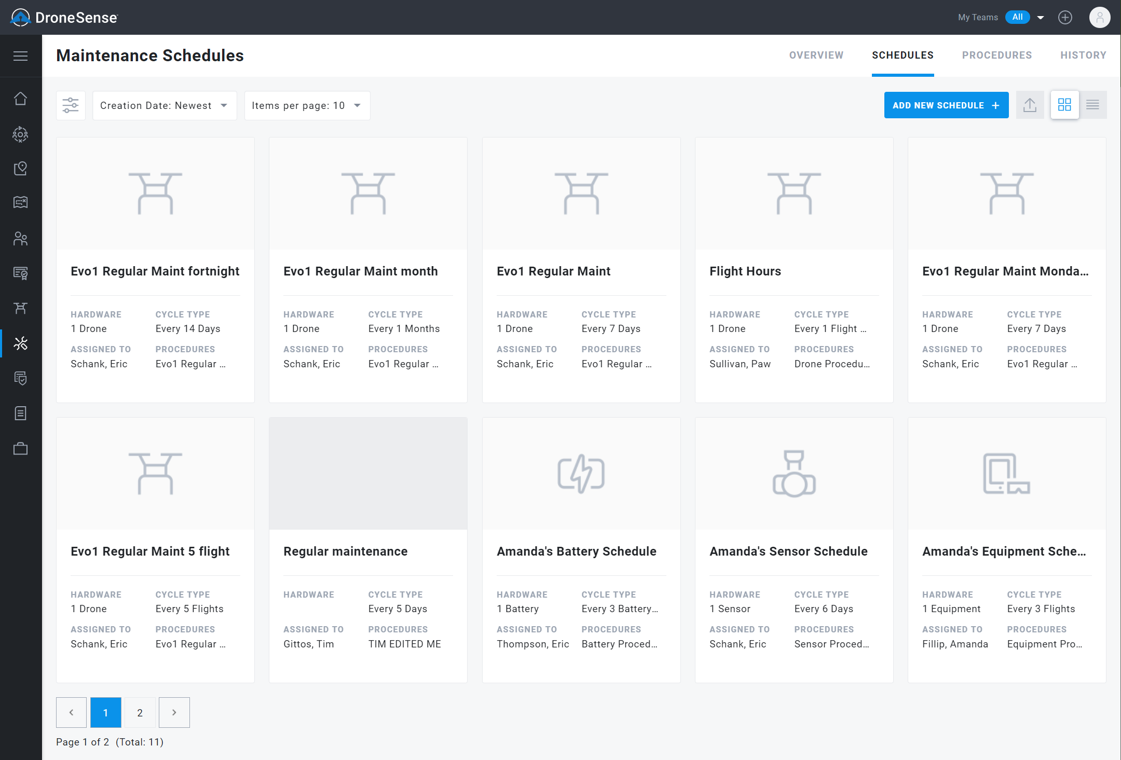Click 'Gittos, Tim' assignee
Image resolution: width=1121 pixels, height=760 pixels.
[308, 644]
